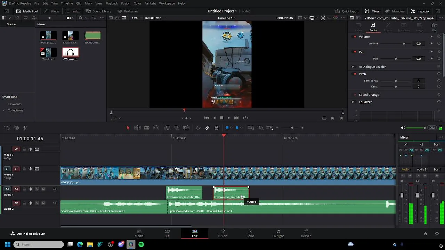Adjust the Pan slider in Inspector

tap(396, 59)
